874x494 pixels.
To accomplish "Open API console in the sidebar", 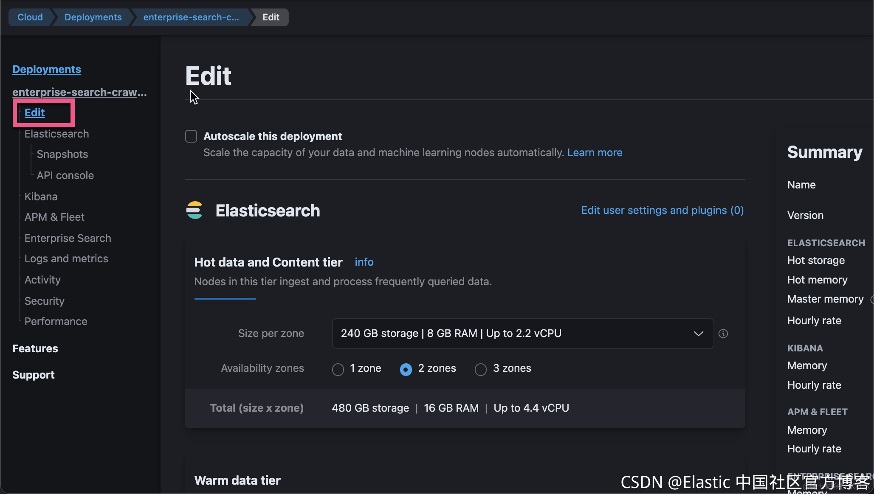I will coord(65,175).
